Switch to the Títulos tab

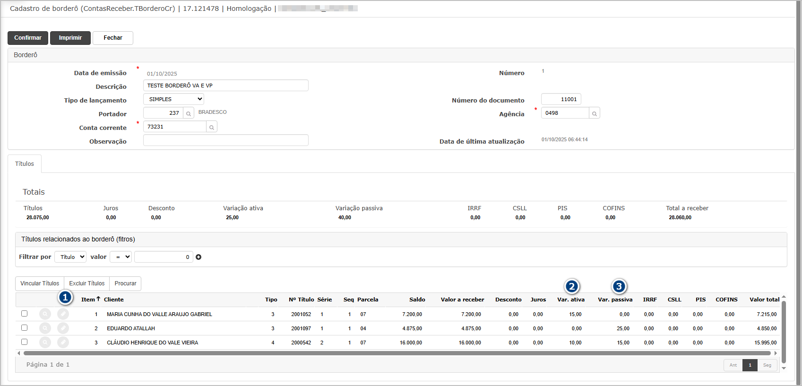(25, 164)
